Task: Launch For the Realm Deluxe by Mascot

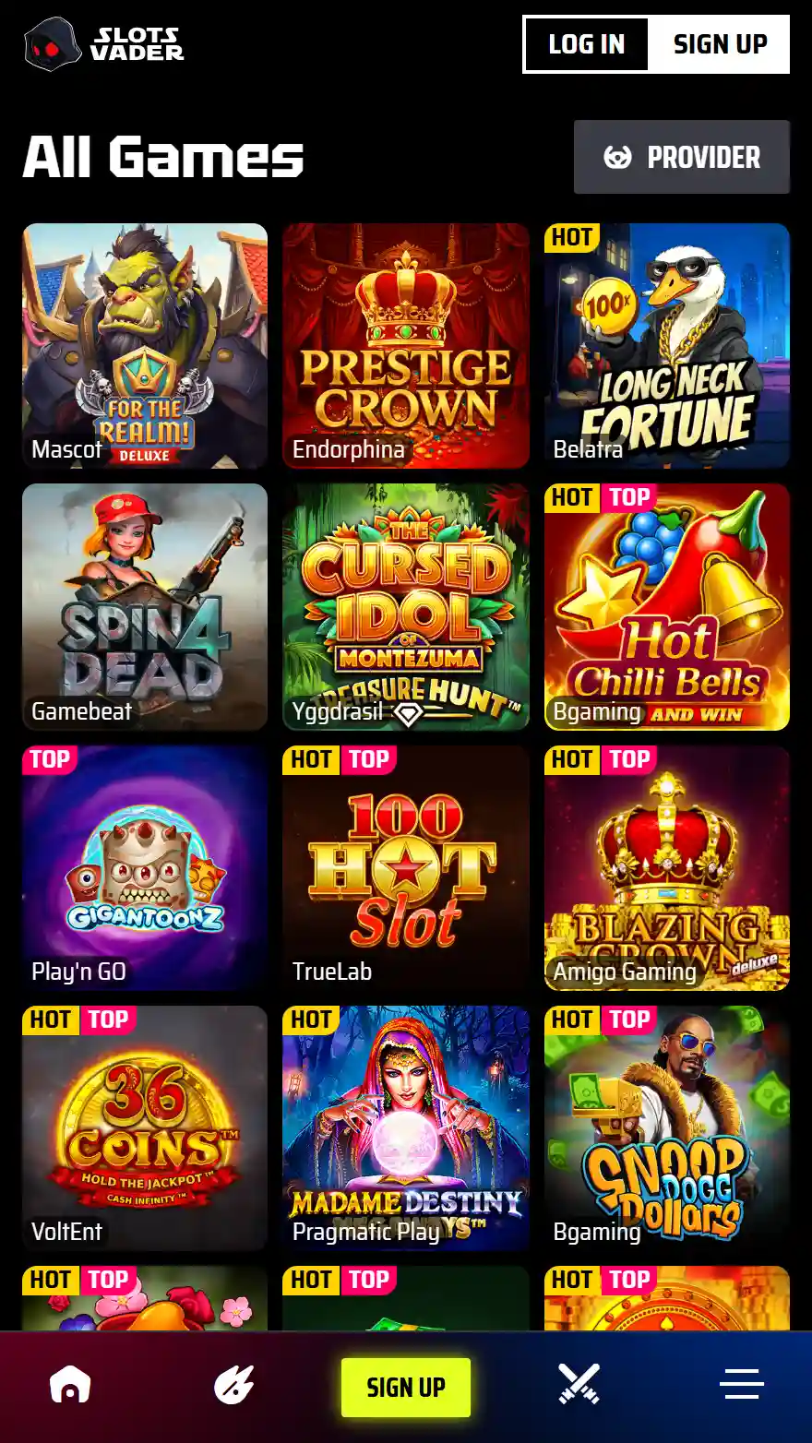Action: click(145, 346)
